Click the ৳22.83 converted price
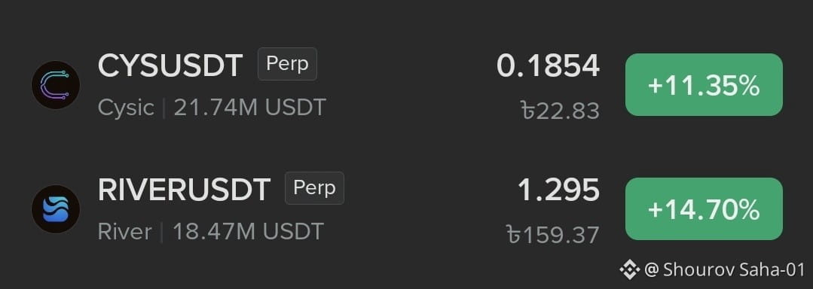The height and width of the screenshot is (289, 813). 560,111
